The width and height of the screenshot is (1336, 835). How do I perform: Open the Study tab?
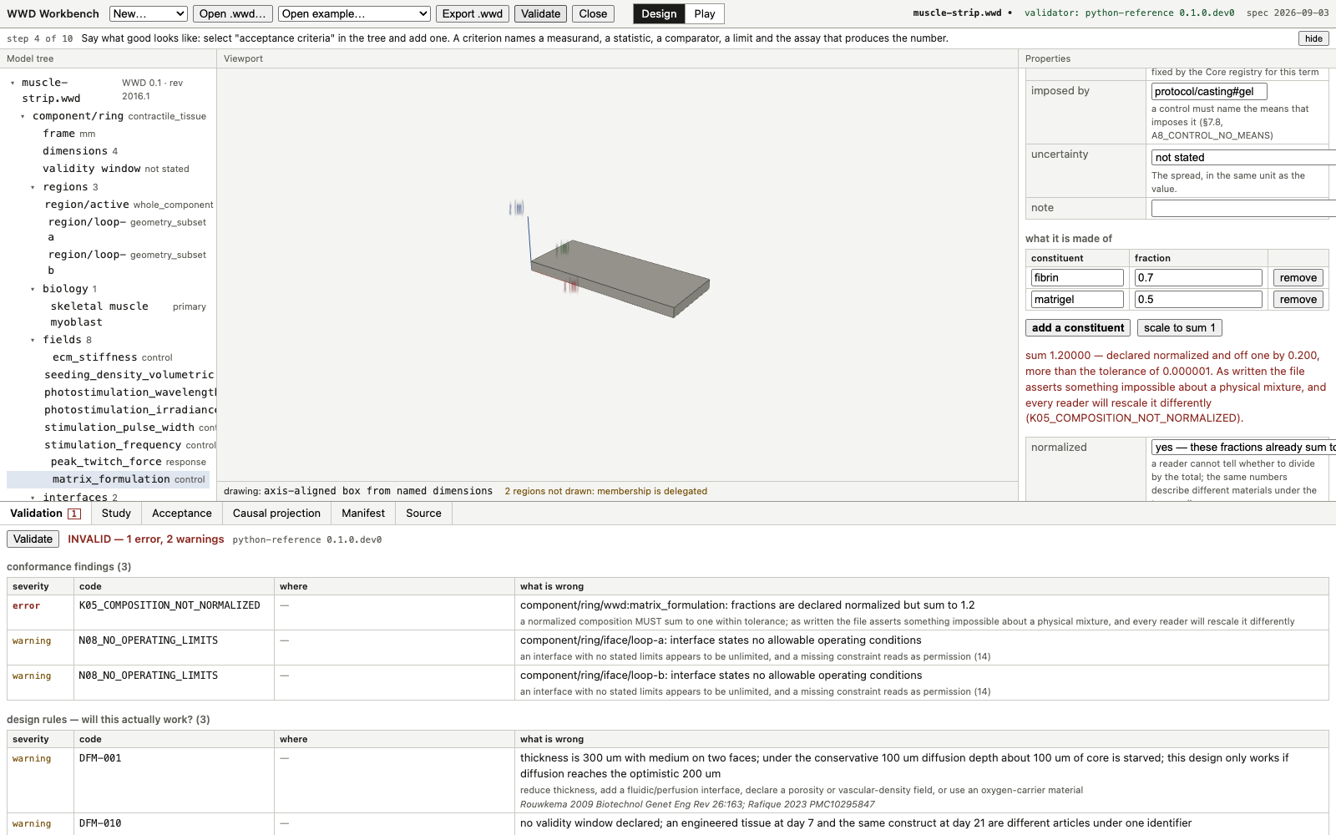pyautogui.click(x=116, y=514)
